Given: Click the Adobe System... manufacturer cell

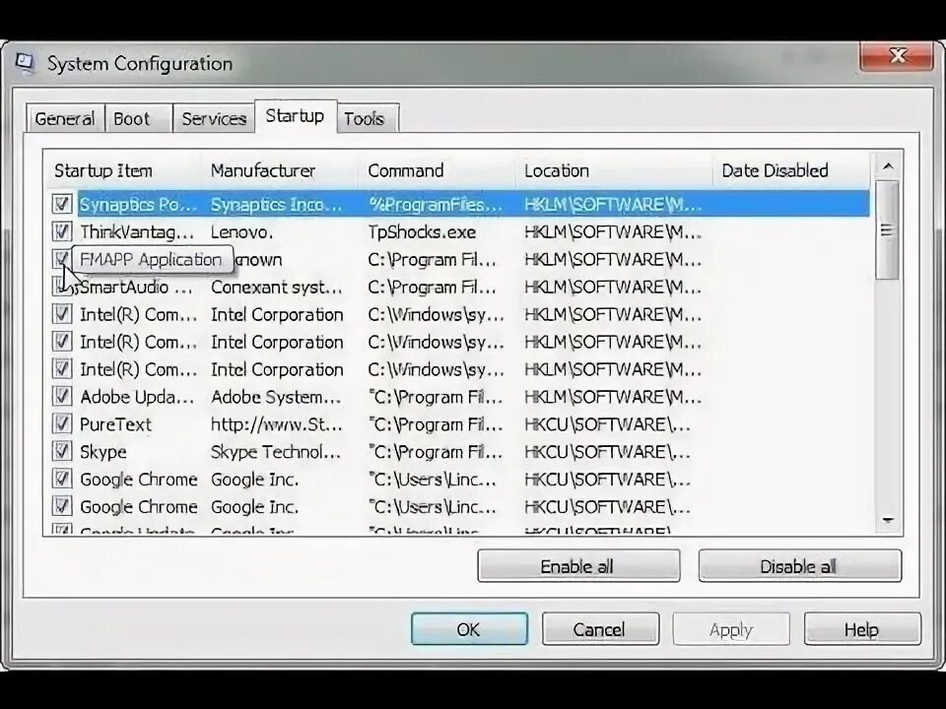Looking at the screenshot, I should tap(276, 397).
